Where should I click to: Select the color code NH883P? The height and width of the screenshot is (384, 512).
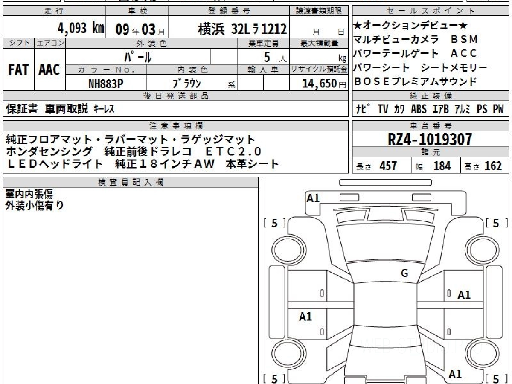(x=106, y=83)
